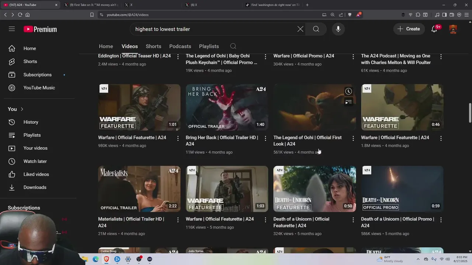Open the notifications bell

coord(434,29)
